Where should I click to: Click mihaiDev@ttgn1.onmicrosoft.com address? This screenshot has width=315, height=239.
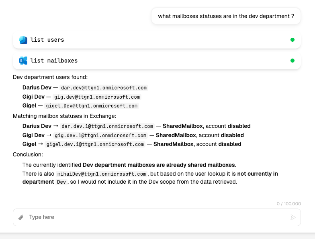click(102, 174)
